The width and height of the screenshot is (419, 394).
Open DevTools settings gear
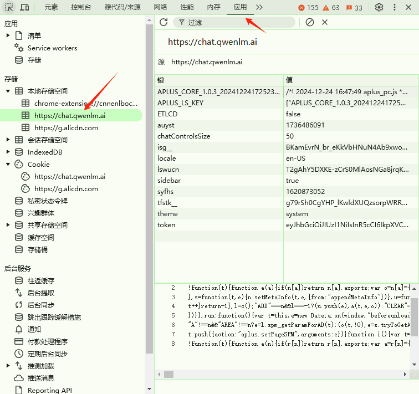tap(379, 7)
